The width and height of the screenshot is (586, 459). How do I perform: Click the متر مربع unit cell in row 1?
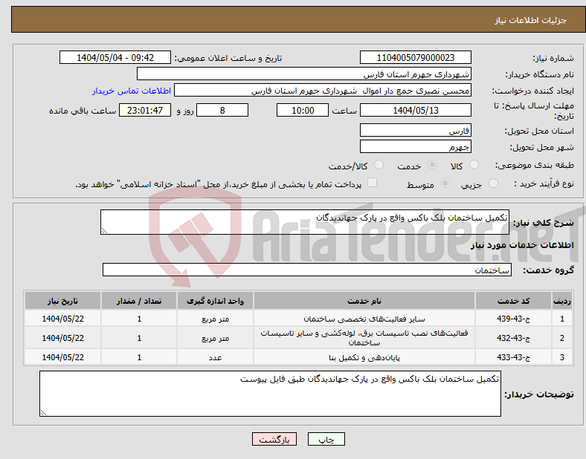(215, 319)
